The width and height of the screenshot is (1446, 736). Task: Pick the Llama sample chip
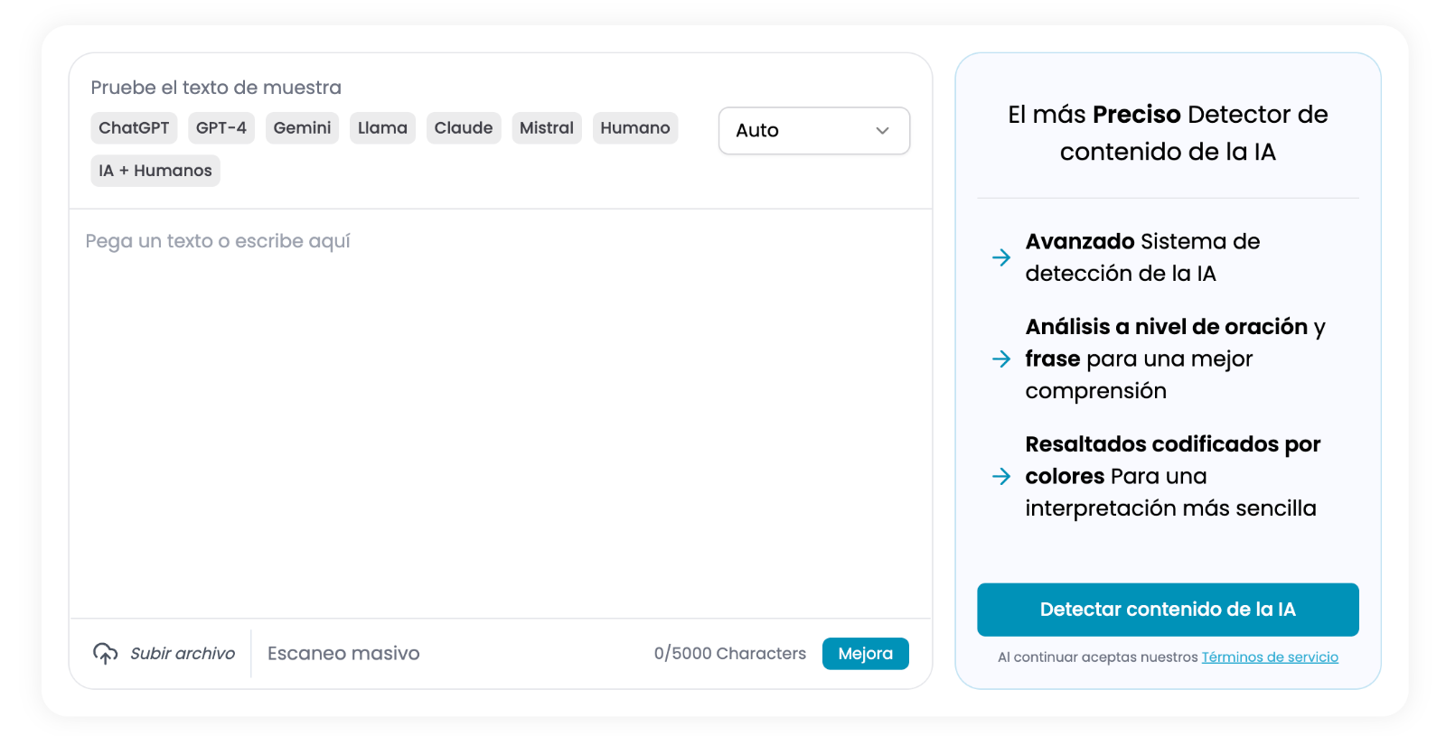coord(382,128)
